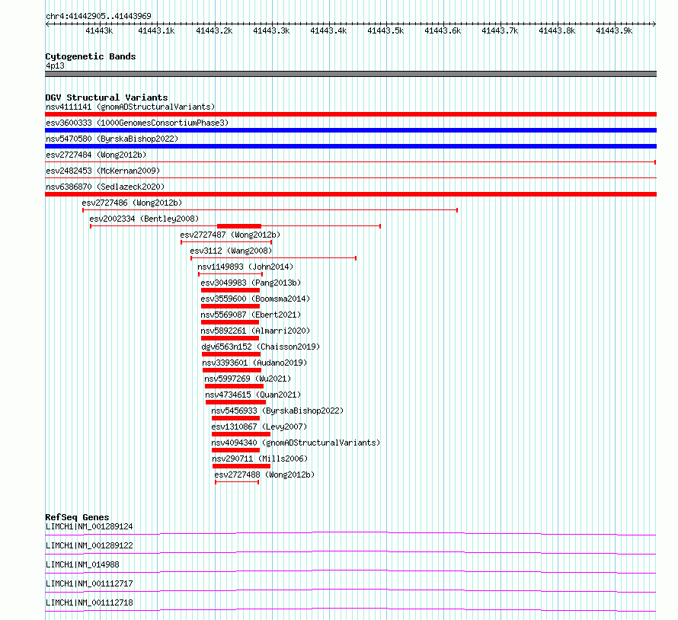This screenshot has width=678, height=620.
Task: Click the chr4:41442905..41443969 coordinate label
Action: (98, 17)
